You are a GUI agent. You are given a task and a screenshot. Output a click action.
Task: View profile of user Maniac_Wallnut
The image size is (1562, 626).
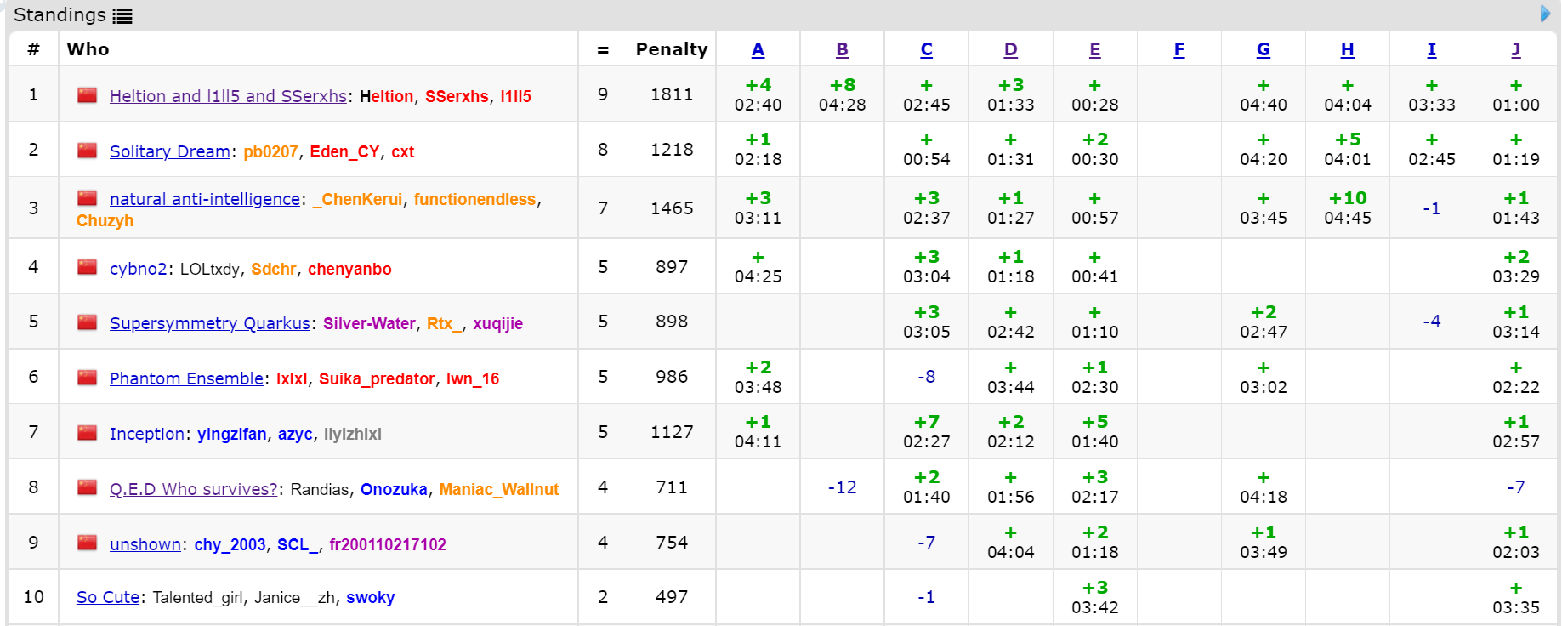(x=498, y=489)
